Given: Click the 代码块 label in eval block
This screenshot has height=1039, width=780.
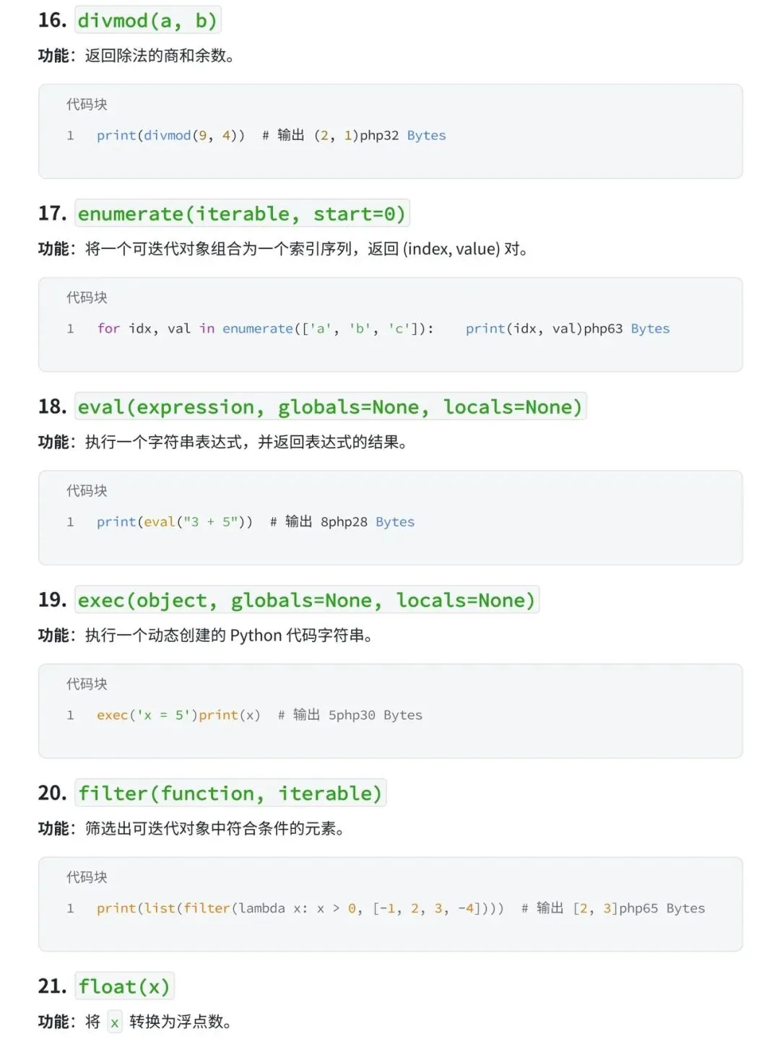Looking at the screenshot, I should (x=87, y=490).
